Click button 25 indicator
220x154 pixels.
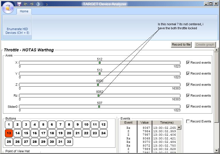[x=9, y=142]
